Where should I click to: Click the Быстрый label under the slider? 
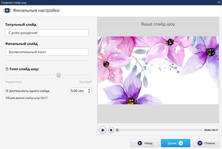pos(85,82)
